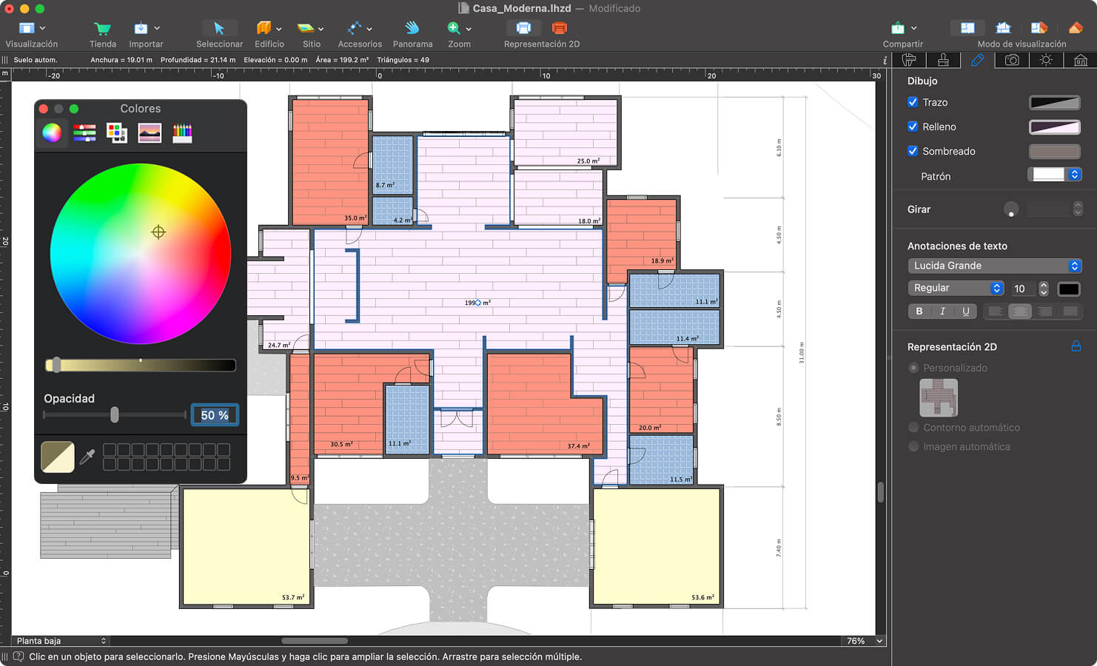Click the font size stepper arrows
This screenshot has height=666, width=1097.
tap(1044, 289)
